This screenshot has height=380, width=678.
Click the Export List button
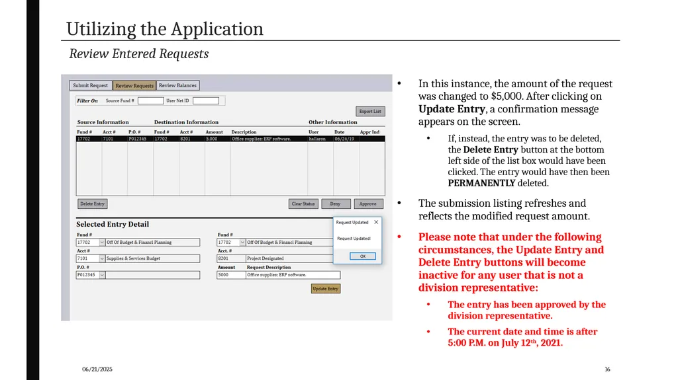click(x=370, y=112)
